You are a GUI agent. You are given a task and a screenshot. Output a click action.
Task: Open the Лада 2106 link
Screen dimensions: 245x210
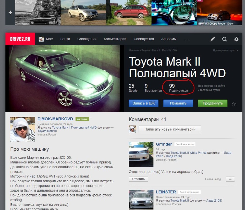click(x=173, y=156)
